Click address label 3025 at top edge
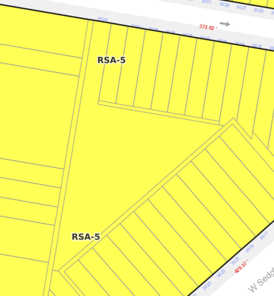 pos(258,10)
